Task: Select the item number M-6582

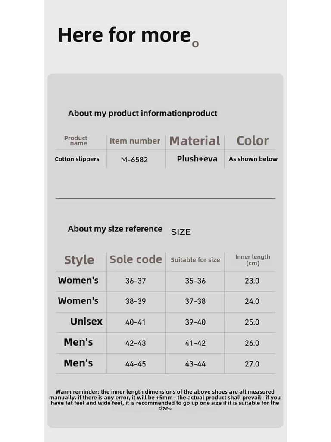Action: (x=134, y=159)
